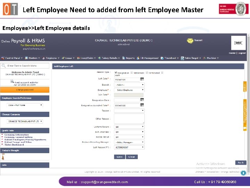Click the Resignation Accepted Date input field
Screen dimensions: 250x188
(127, 105)
